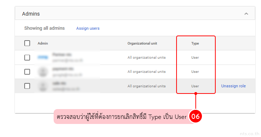Click first row User type cell
The image size is (261, 137).
pos(195,57)
